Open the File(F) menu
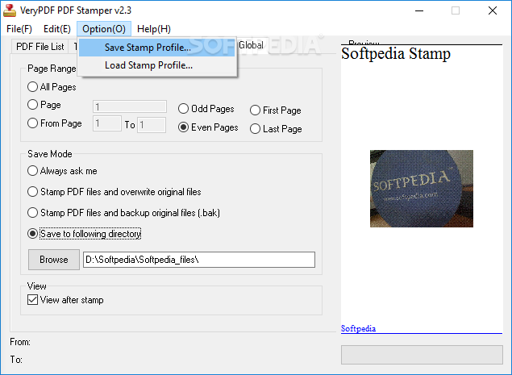 click(19, 29)
